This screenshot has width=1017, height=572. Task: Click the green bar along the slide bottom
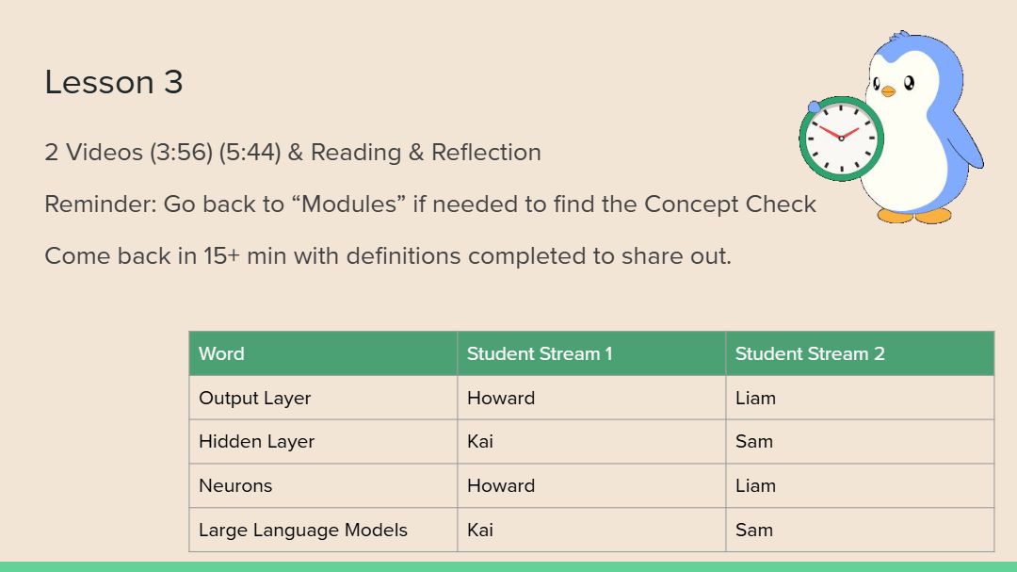click(508, 566)
